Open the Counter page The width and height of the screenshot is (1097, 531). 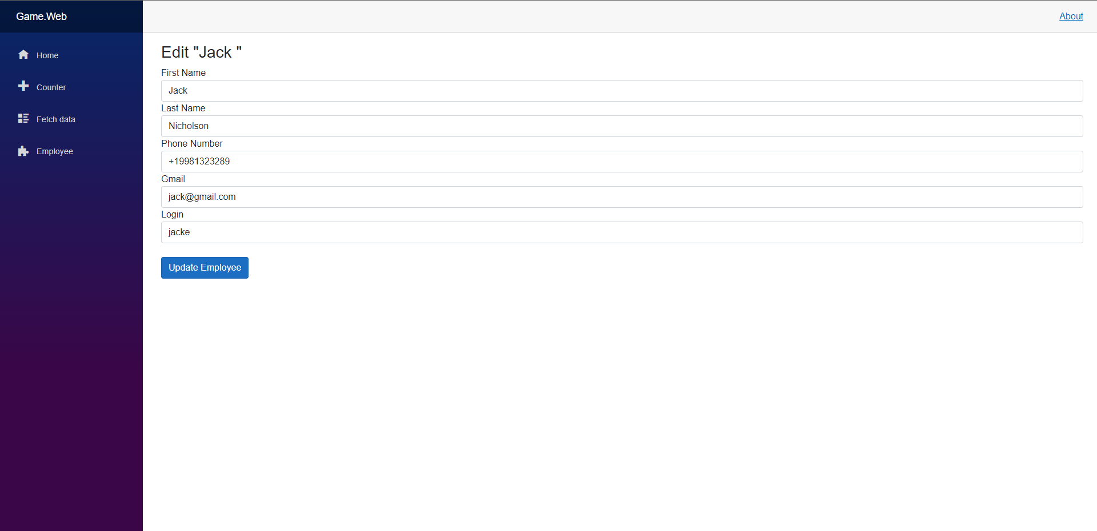(x=51, y=87)
